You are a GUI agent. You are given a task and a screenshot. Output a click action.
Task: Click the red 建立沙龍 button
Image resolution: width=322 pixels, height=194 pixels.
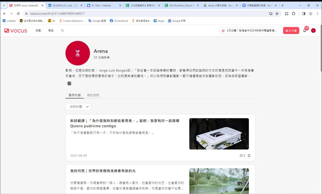(x=291, y=31)
